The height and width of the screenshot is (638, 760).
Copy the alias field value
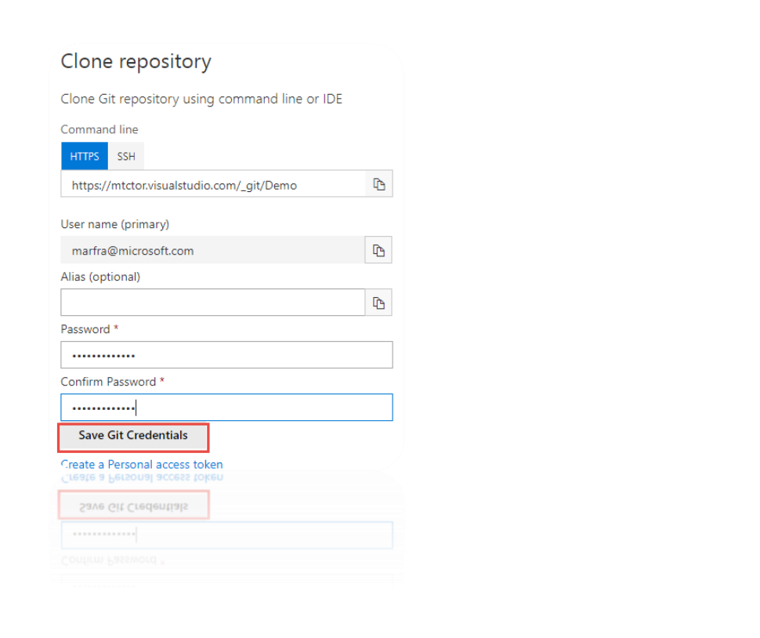[x=378, y=303]
